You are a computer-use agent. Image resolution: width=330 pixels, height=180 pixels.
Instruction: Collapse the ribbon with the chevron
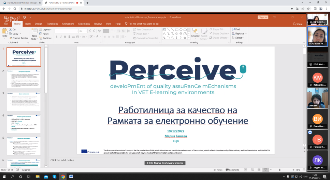tap(303, 42)
